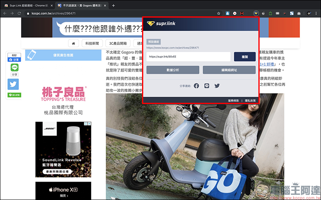
Task: Share short link to Twitter in popup
Action: [x=217, y=86]
